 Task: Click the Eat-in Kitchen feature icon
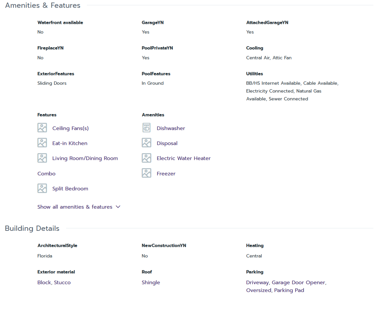pos(42,143)
